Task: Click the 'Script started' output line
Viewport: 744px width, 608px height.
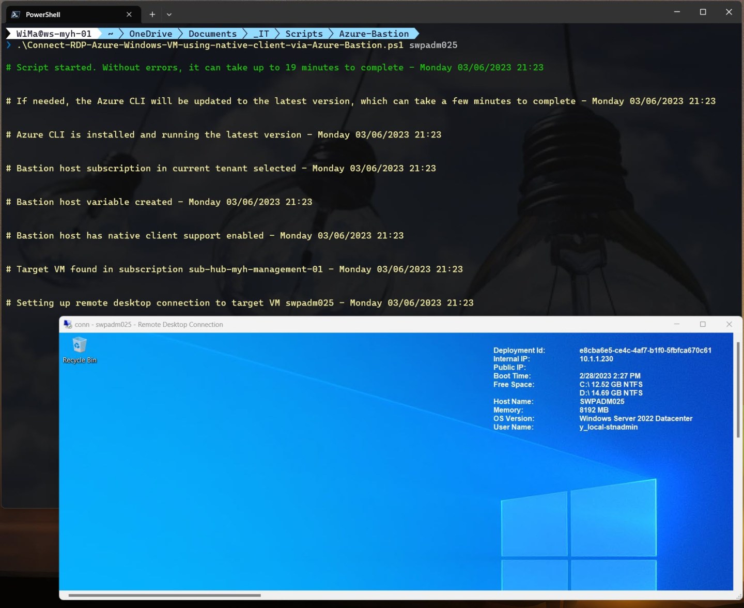Action: (x=274, y=67)
